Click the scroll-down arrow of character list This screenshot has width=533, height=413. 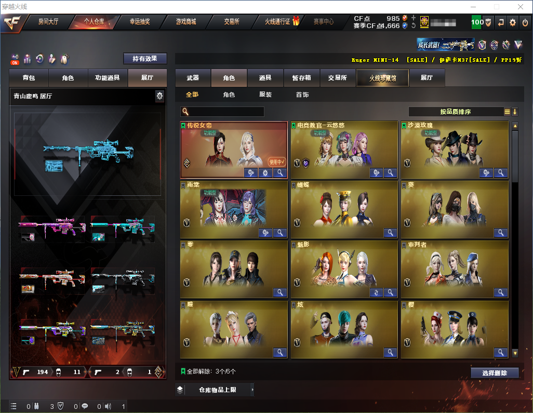(x=515, y=353)
